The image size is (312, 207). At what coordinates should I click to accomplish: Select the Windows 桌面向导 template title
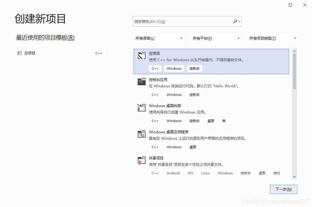tap(165, 106)
